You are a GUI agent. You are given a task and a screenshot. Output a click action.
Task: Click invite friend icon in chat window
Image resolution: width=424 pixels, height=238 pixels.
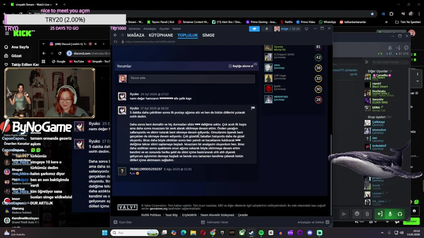pyautogui.click(x=398, y=48)
